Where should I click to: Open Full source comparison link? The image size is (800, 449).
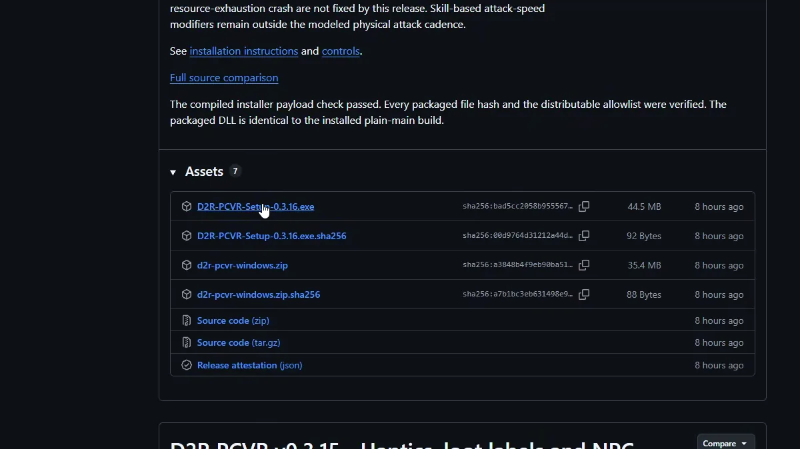click(x=224, y=78)
